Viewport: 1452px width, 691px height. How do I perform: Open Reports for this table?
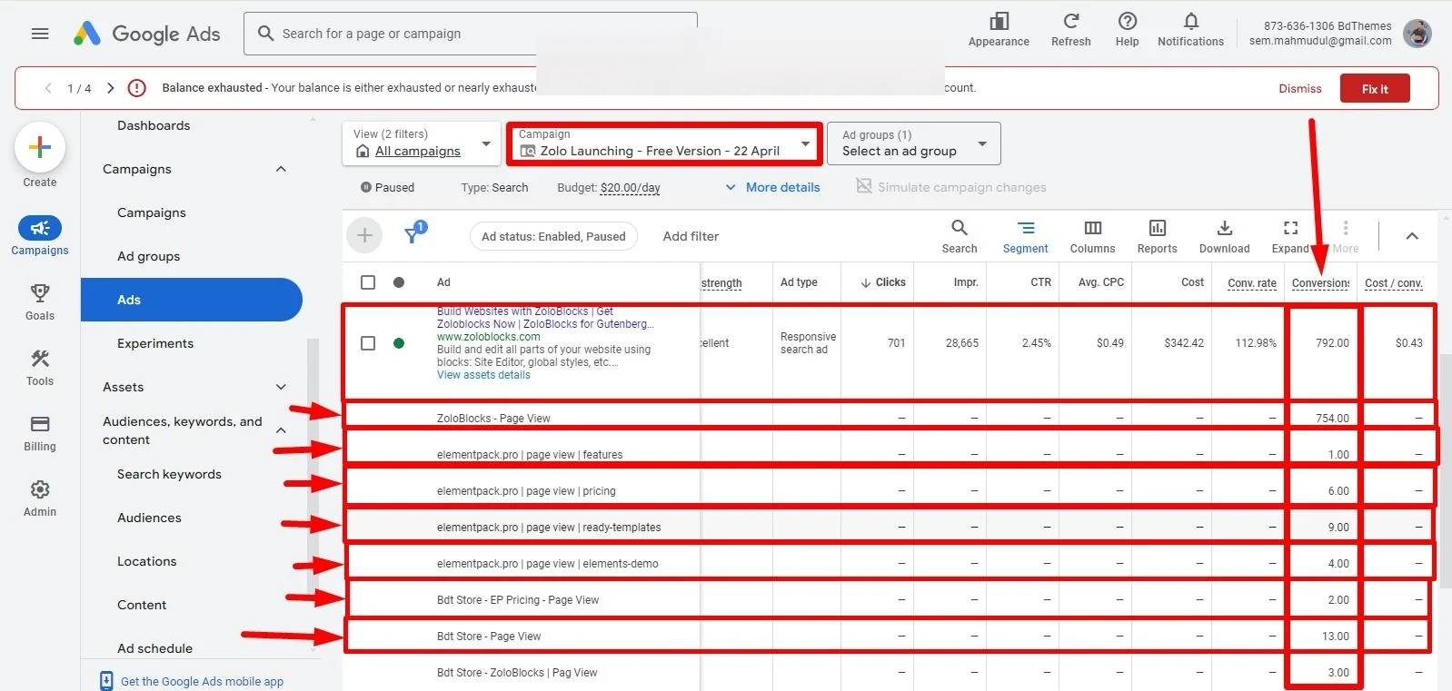tap(1158, 236)
